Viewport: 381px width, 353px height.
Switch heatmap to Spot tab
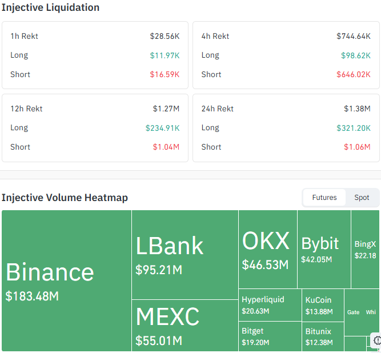(362, 198)
